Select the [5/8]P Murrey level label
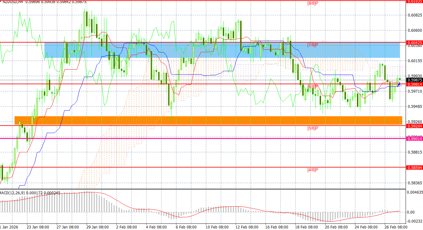 point(313,128)
